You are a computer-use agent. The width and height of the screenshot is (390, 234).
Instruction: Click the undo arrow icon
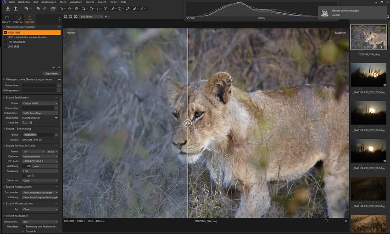[x=38, y=9]
